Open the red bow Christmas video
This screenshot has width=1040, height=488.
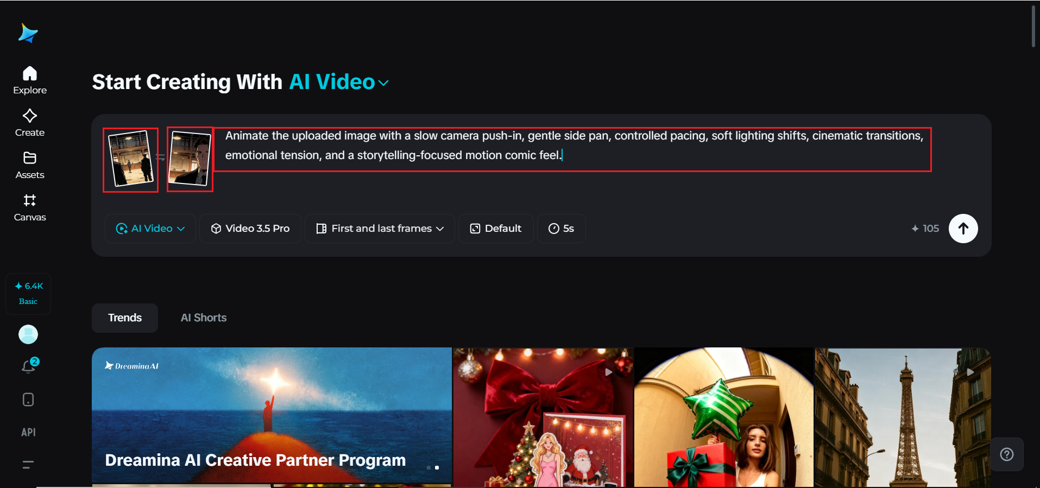543,417
